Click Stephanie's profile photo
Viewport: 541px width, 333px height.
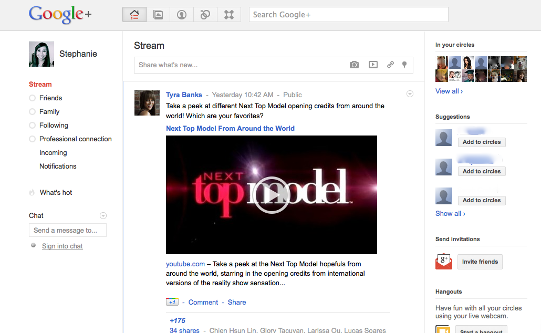pos(41,54)
